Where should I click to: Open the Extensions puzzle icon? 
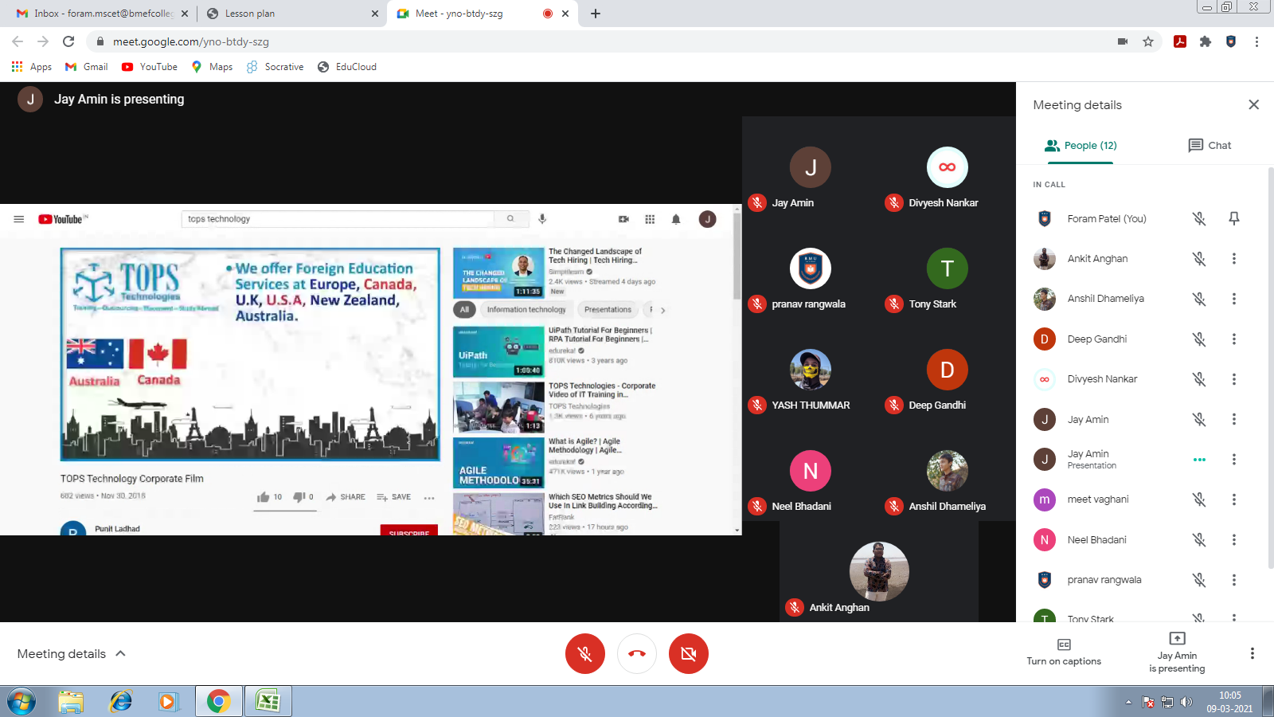click(1206, 41)
